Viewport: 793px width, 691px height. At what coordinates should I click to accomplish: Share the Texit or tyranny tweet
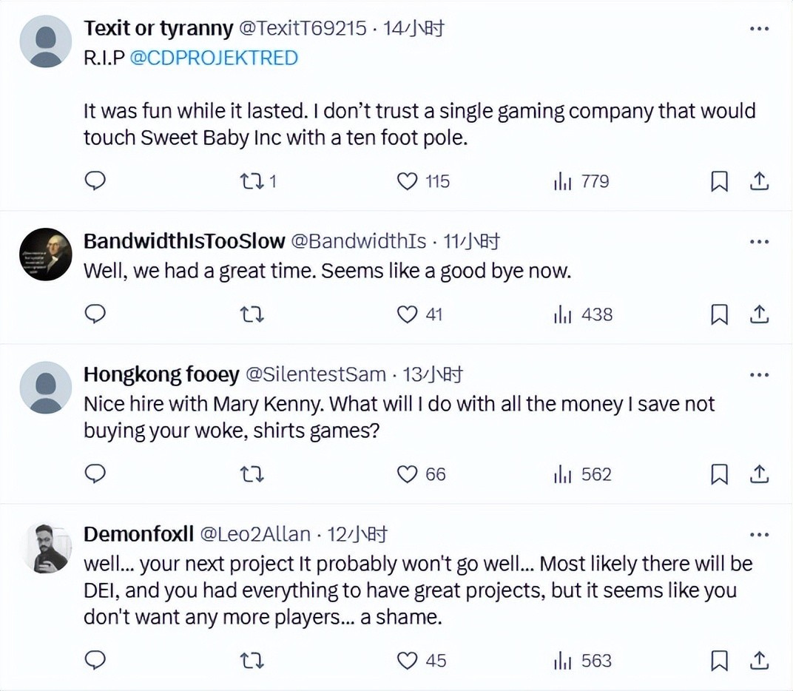tap(759, 181)
